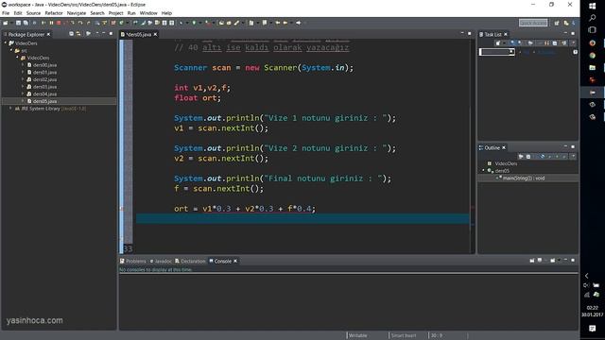Collapse ders05 class in Outline

click(483, 170)
